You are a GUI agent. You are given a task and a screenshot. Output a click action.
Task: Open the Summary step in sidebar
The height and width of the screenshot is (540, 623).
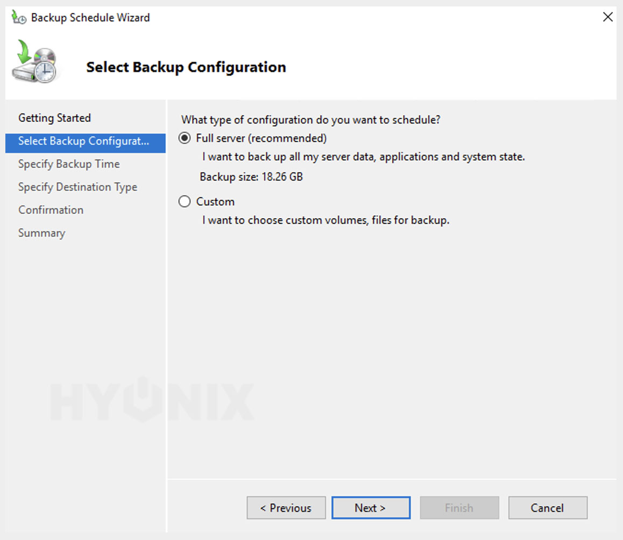(x=41, y=233)
